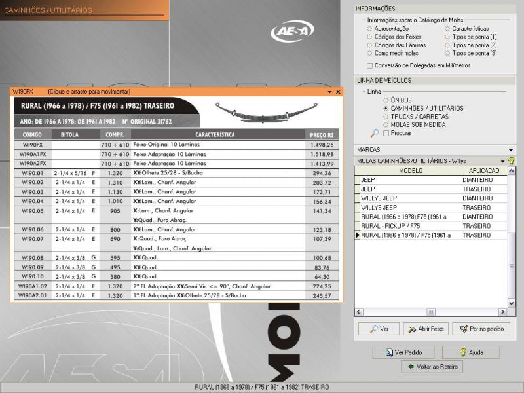This screenshot has width=524, height=393.
Task: Open the Molas Caminhões/Utilitários Willys dropdown arrow
Action: [502, 161]
